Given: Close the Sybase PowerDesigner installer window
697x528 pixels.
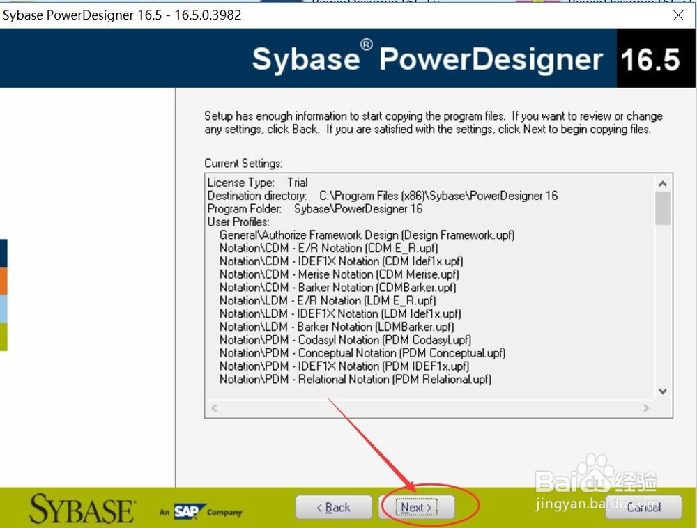Looking at the screenshot, I should tap(678, 15).
